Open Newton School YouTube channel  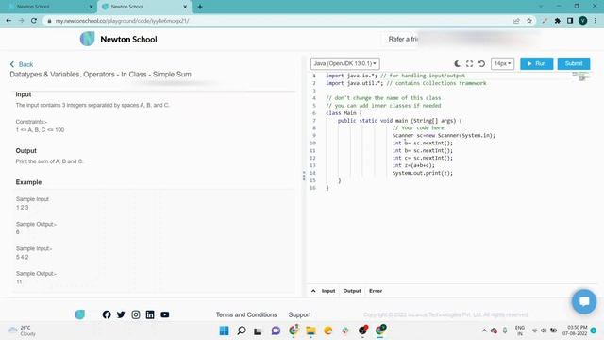165,314
